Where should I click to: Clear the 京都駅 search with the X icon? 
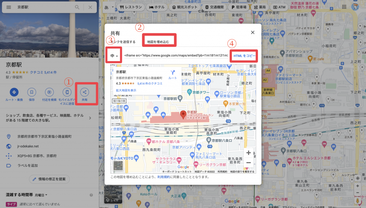[x=90, y=7]
